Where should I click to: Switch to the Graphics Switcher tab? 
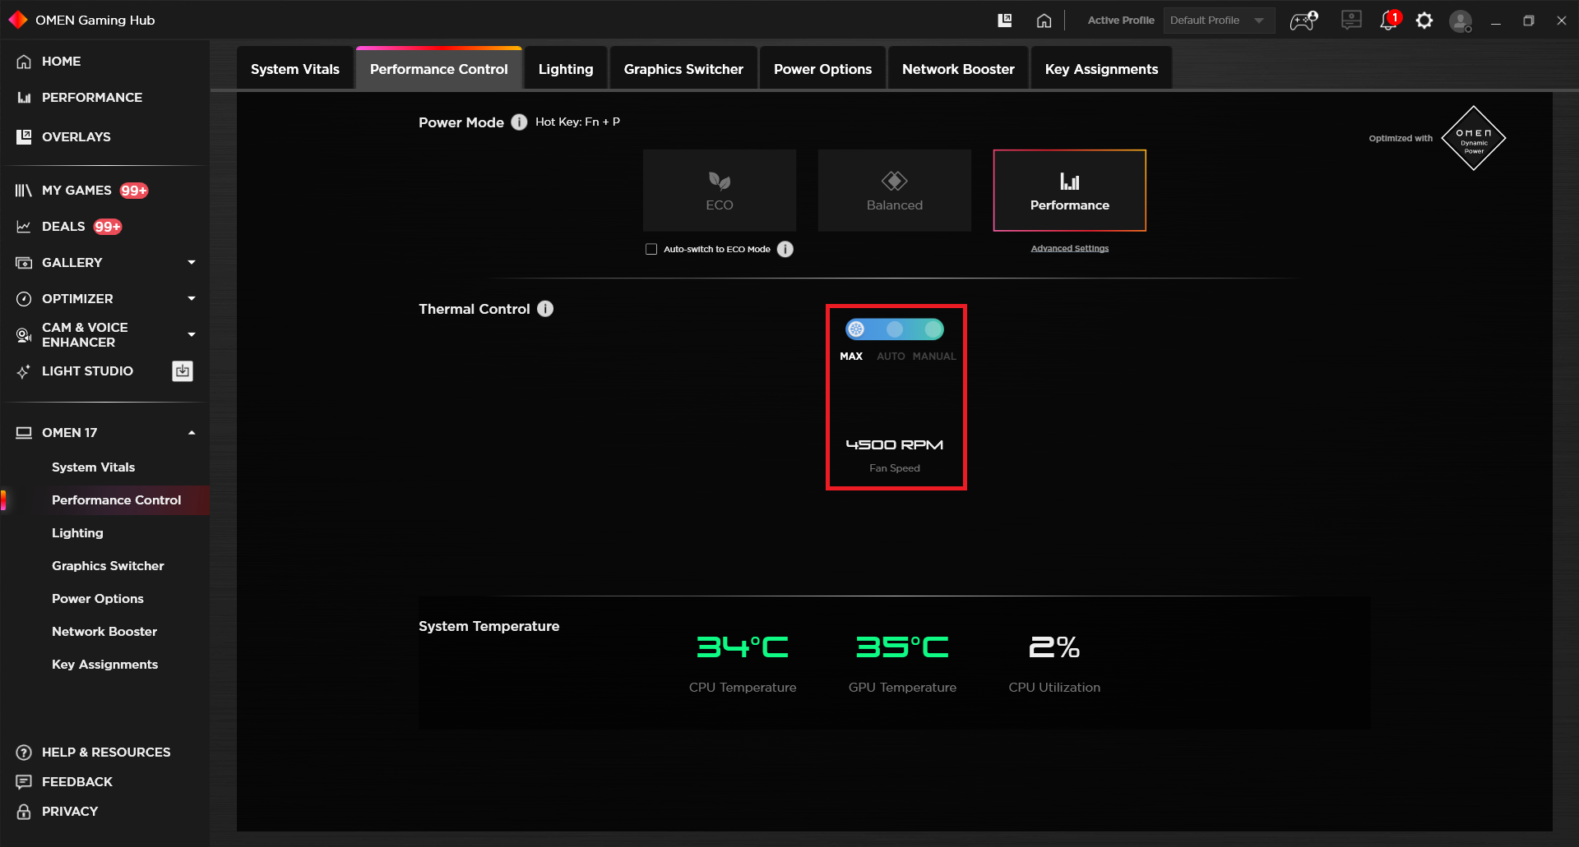coord(683,69)
